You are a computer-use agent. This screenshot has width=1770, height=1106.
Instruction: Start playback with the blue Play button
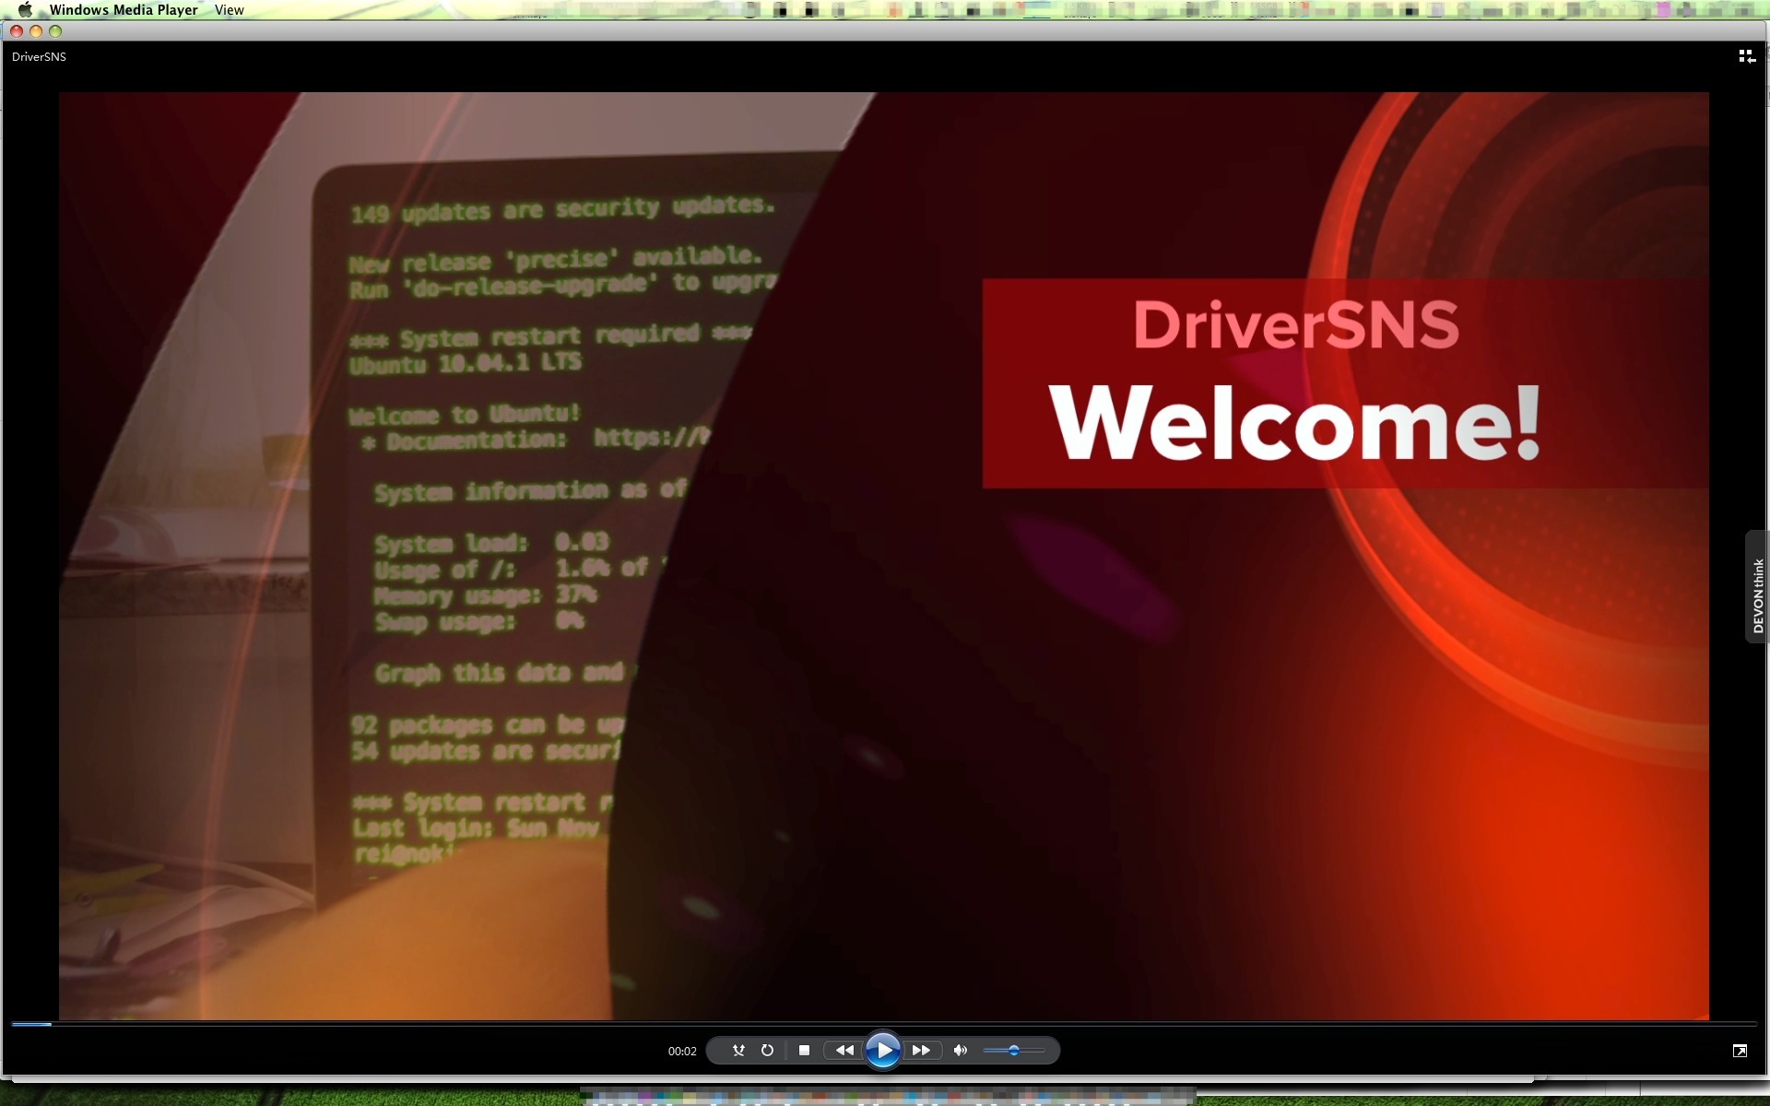coord(882,1050)
